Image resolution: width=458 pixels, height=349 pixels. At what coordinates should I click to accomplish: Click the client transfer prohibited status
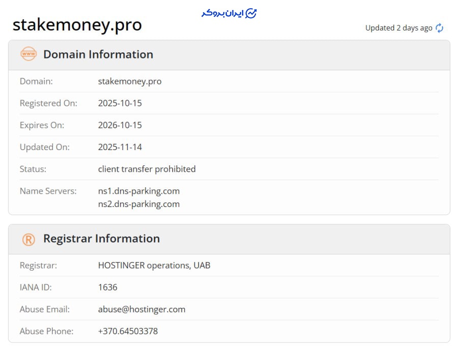(147, 169)
